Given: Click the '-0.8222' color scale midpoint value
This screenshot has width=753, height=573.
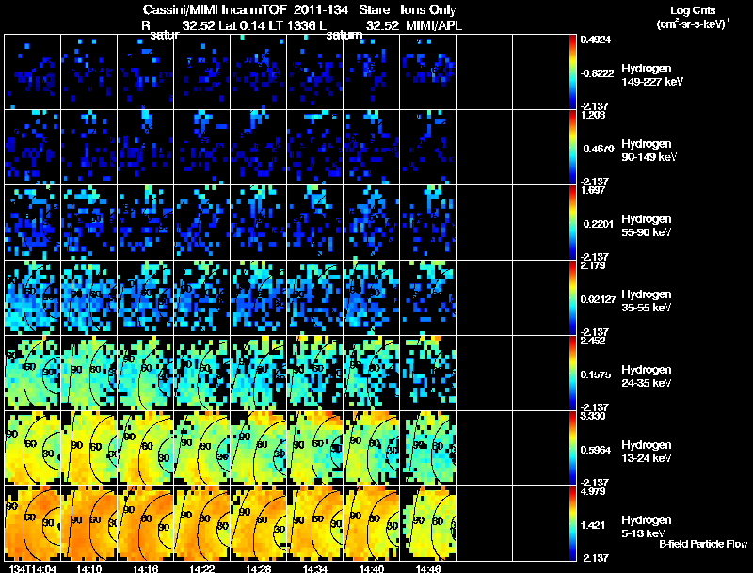Looking at the screenshot, I should click(x=597, y=73).
